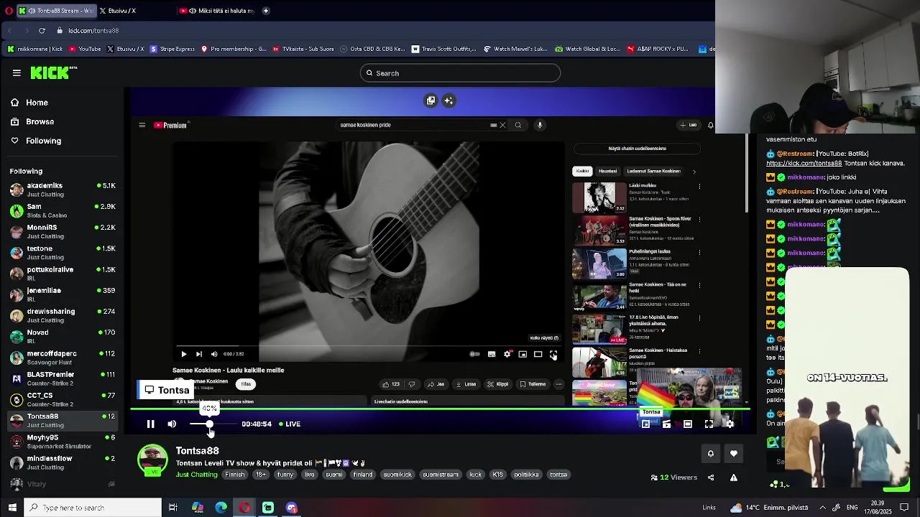Open the three-dot menu for Lauki mulkku

click(699, 186)
